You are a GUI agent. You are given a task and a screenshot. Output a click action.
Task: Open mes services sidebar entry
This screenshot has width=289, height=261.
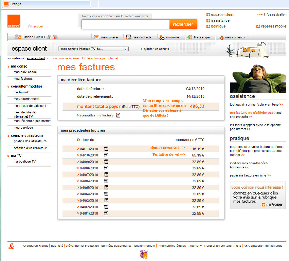23,128
